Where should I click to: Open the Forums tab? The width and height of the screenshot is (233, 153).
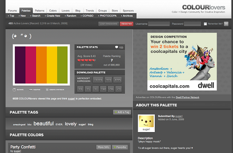12,11
